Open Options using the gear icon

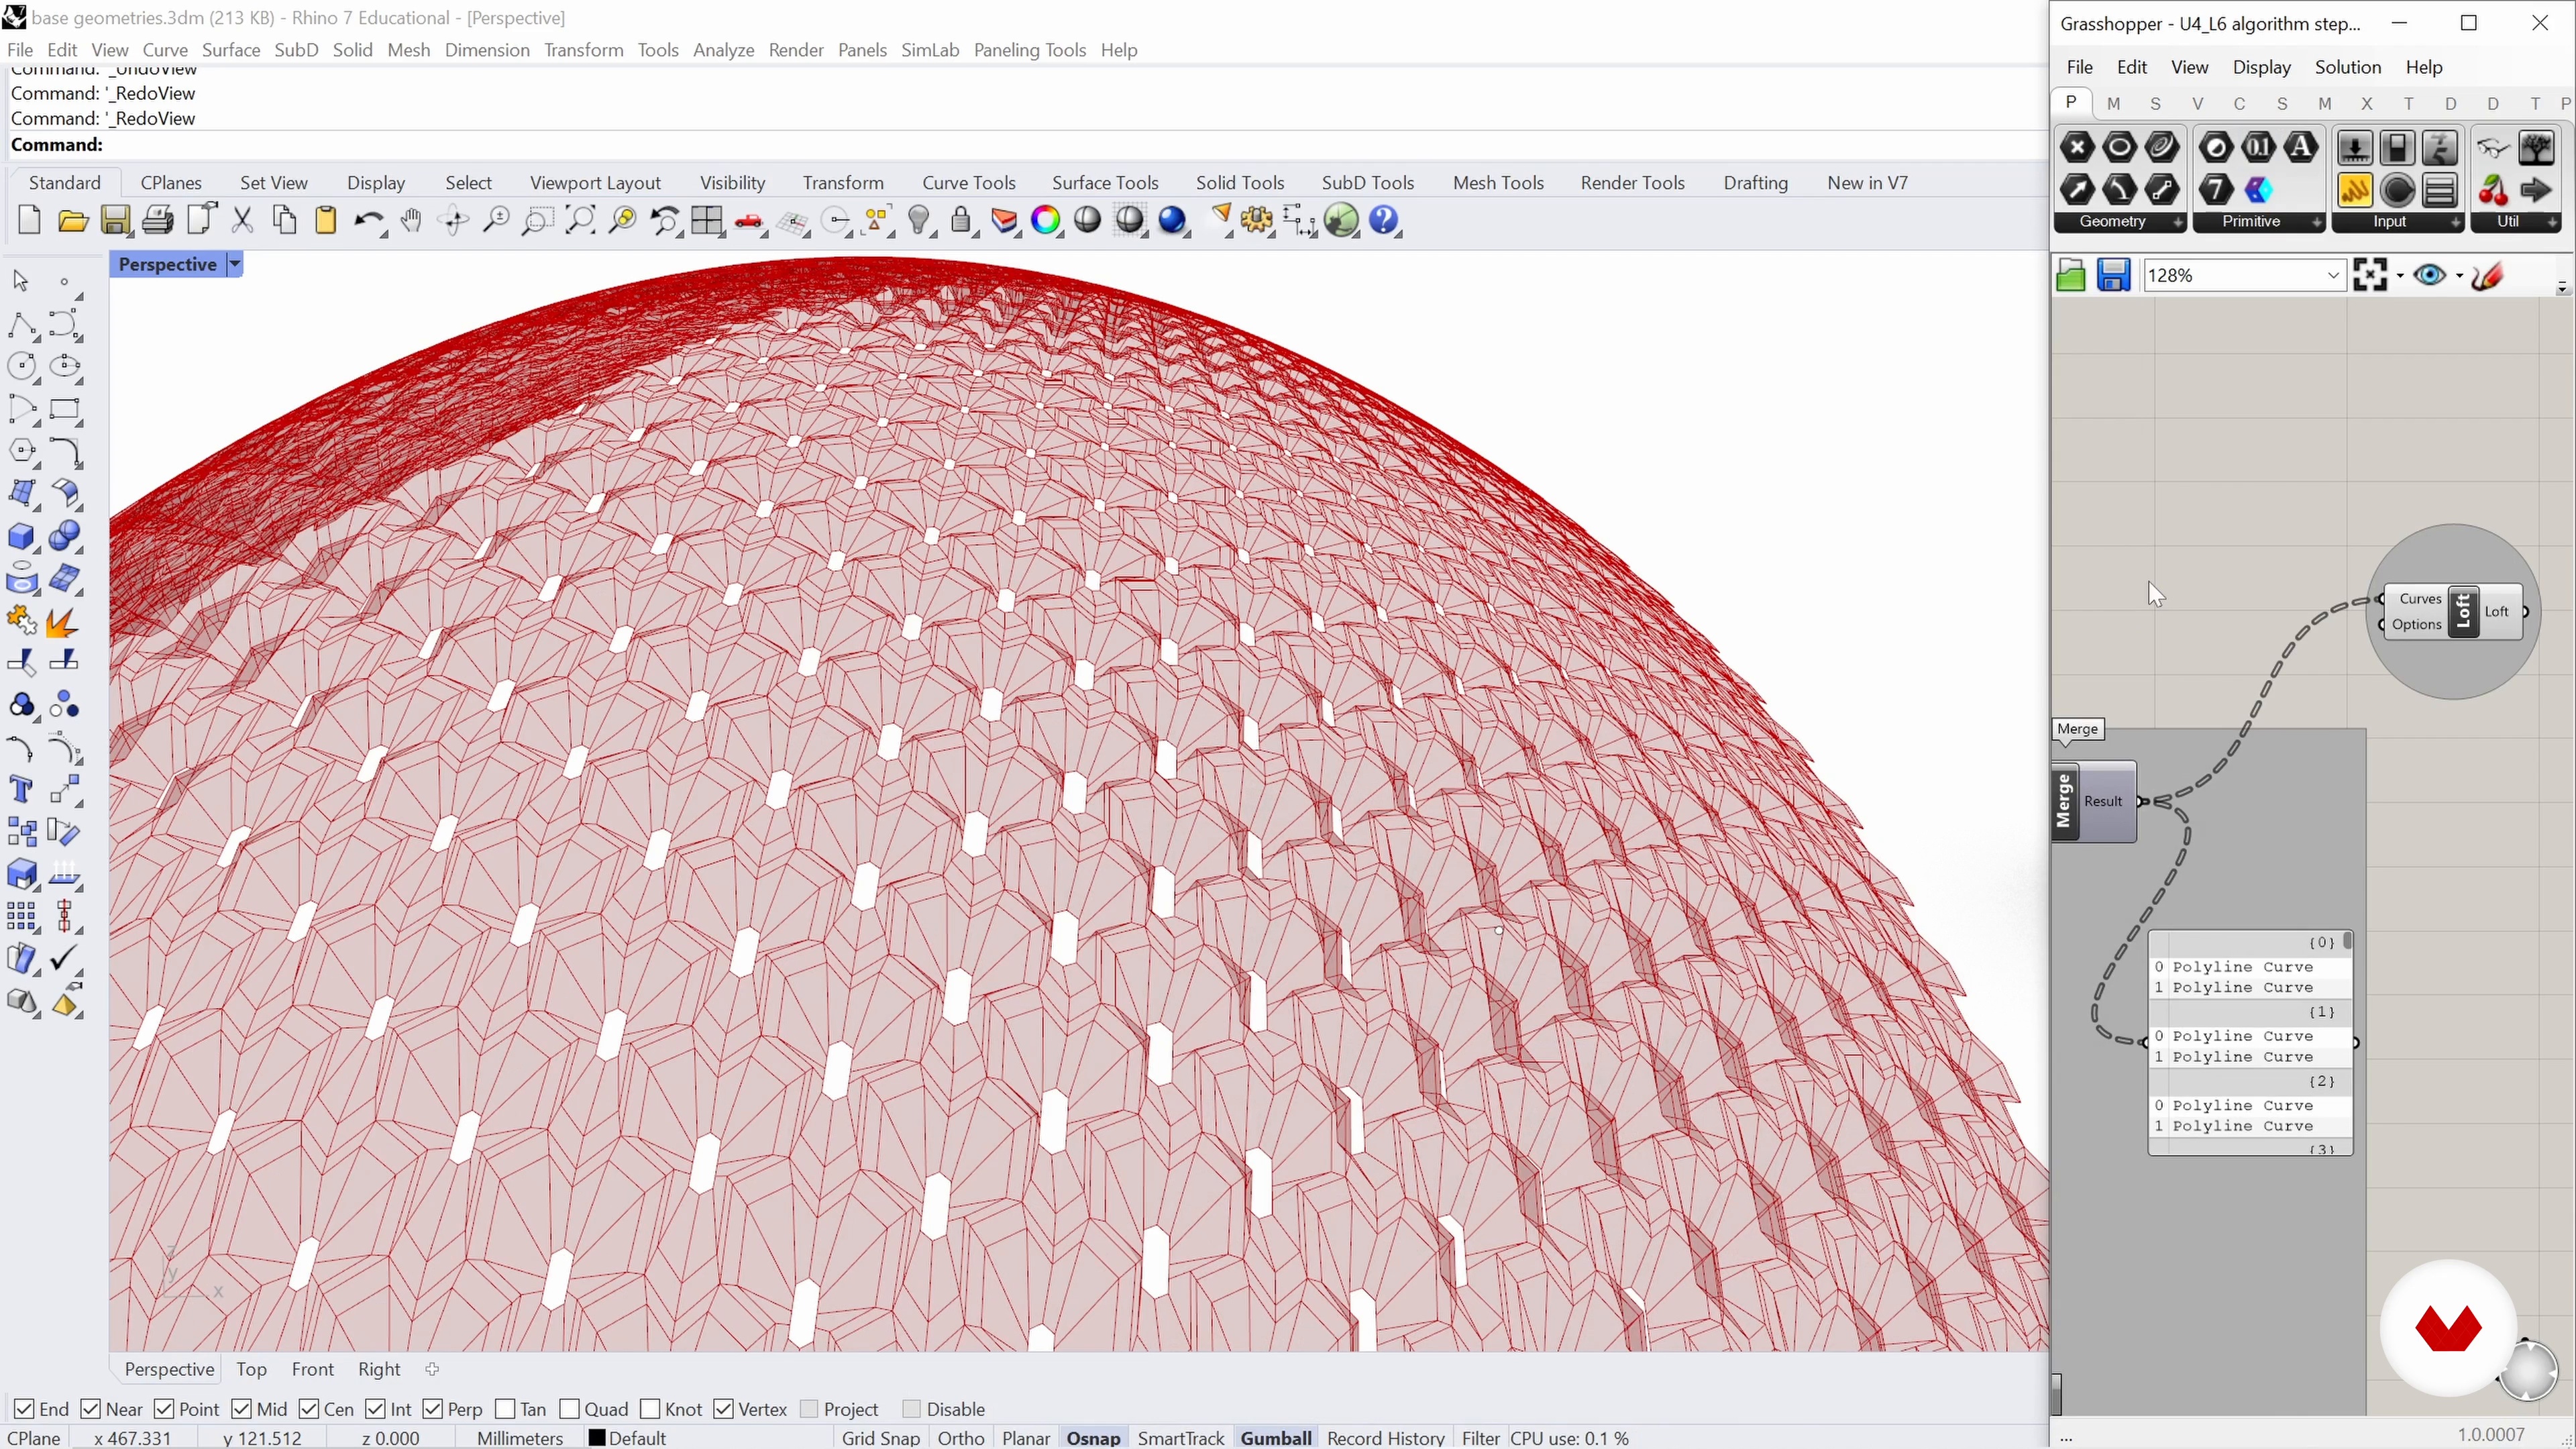click(1257, 220)
